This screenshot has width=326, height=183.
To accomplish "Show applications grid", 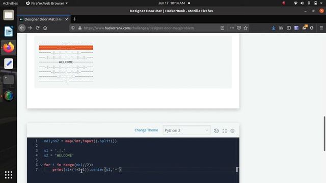I will (9, 175).
